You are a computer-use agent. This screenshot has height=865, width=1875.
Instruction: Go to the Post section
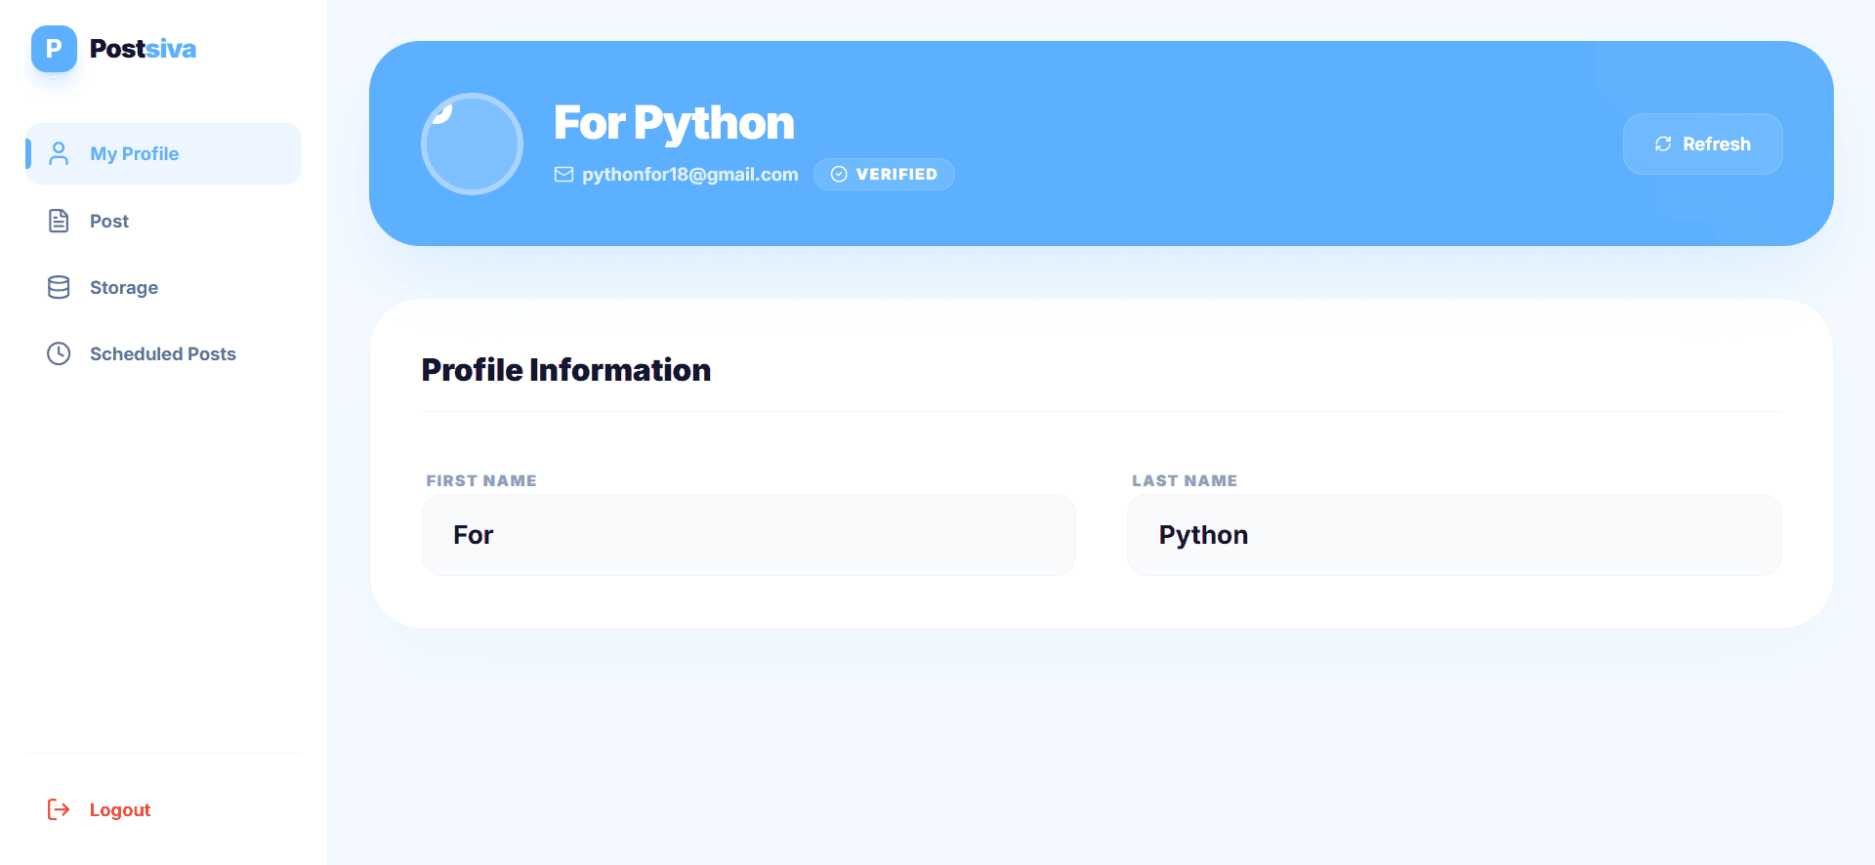109,222
